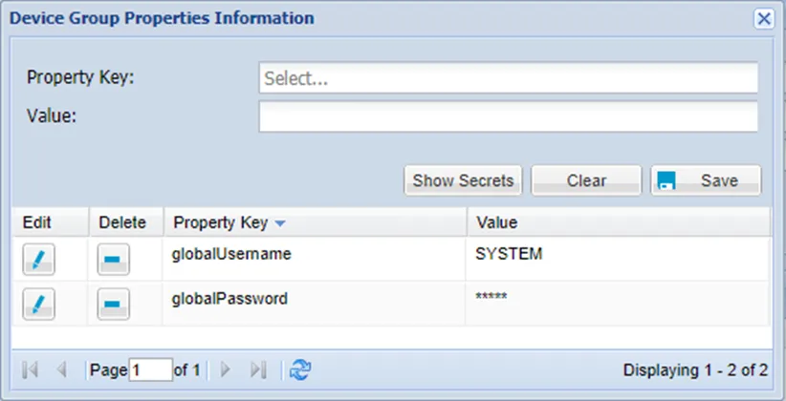Click the 'of 1' page count text
The width and height of the screenshot is (786, 401).
click(186, 369)
